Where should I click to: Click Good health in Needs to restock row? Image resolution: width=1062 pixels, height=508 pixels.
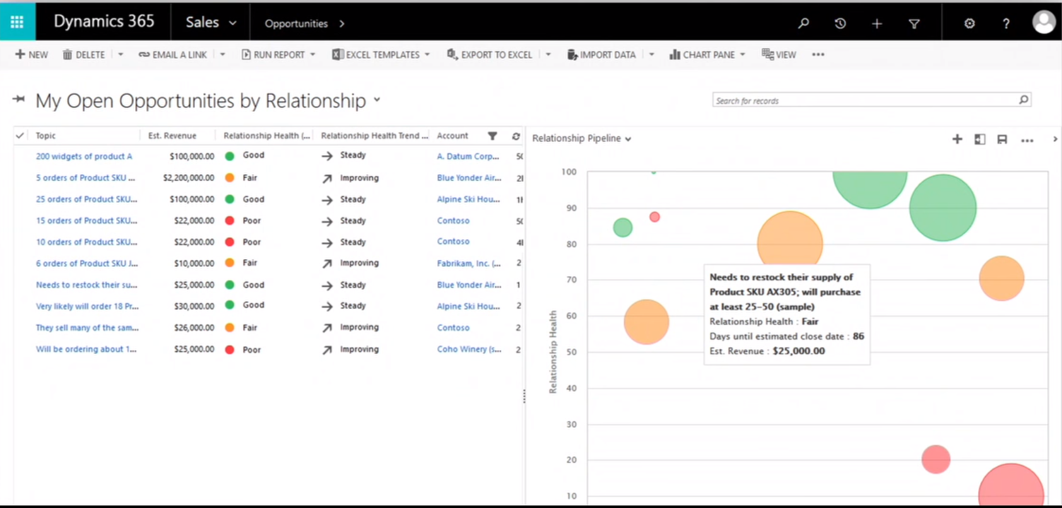[x=253, y=285]
